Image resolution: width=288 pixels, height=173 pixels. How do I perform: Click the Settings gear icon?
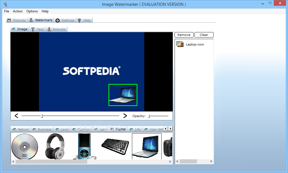pos(58,20)
